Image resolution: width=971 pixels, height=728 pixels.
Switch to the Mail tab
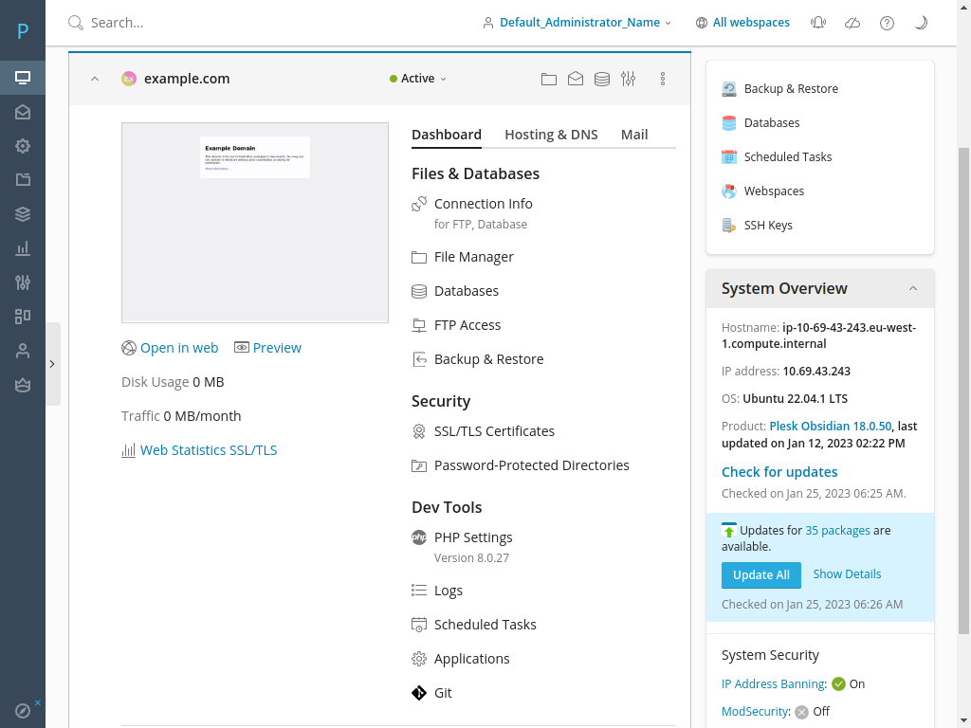click(634, 135)
